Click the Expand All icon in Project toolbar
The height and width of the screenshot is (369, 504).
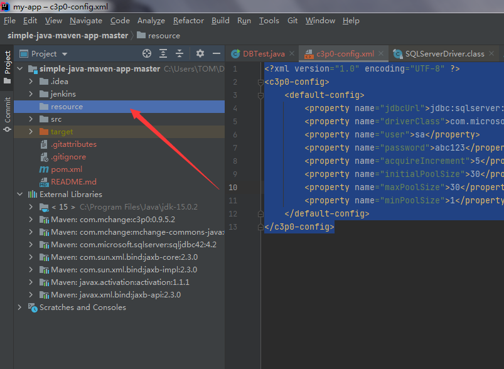[x=163, y=54]
